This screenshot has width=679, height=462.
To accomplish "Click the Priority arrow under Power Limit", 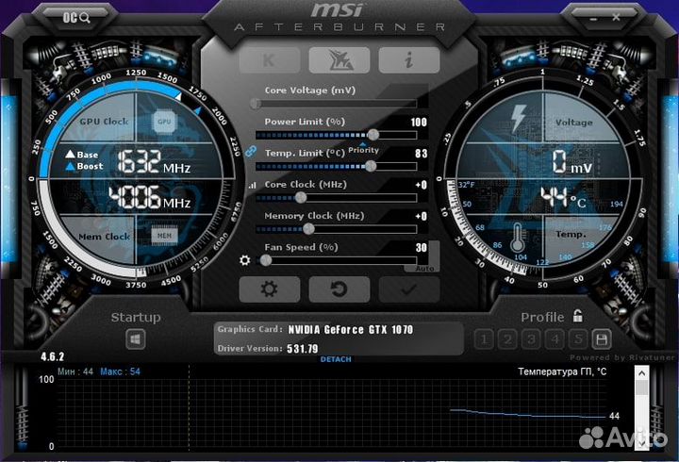I will [x=363, y=144].
